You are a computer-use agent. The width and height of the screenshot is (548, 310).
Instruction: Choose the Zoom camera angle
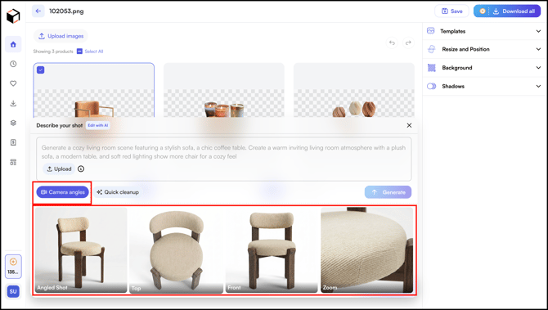367,250
